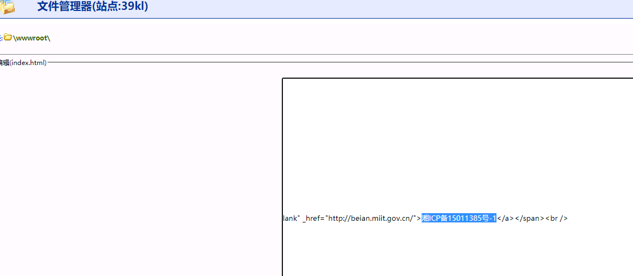Click the file manager folder icon in header

[x=7, y=7]
